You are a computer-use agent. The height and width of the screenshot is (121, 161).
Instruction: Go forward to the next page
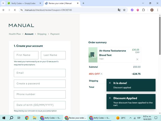coord(9,10)
